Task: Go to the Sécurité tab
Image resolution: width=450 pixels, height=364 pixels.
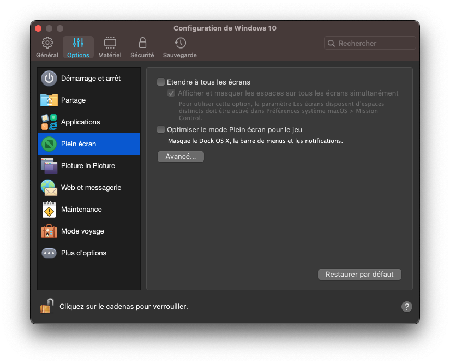Action: [x=142, y=47]
